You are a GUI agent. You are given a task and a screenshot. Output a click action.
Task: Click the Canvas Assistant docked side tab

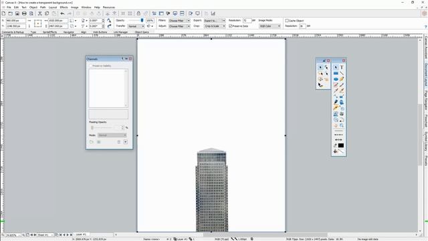(x=425, y=48)
